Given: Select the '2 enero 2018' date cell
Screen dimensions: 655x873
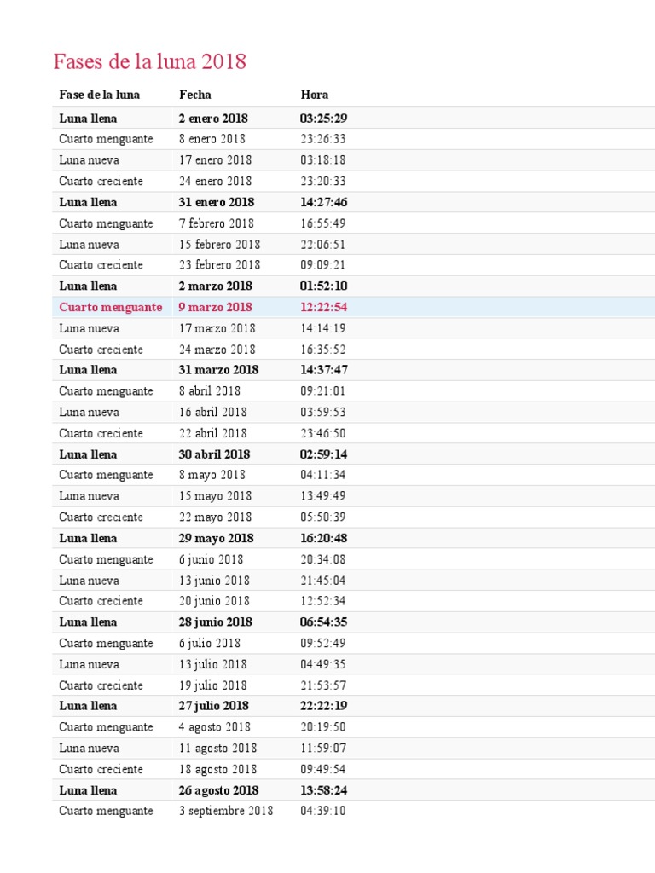Looking at the screenshot, I should 213,119.
